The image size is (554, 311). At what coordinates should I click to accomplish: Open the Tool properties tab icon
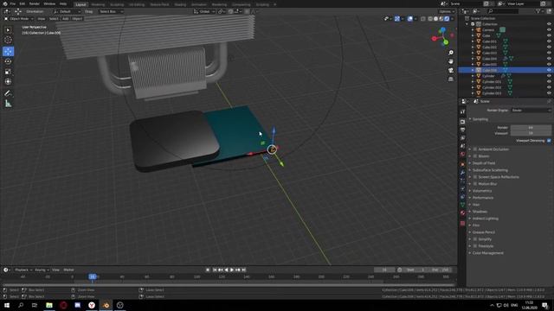tap(462, 111)
